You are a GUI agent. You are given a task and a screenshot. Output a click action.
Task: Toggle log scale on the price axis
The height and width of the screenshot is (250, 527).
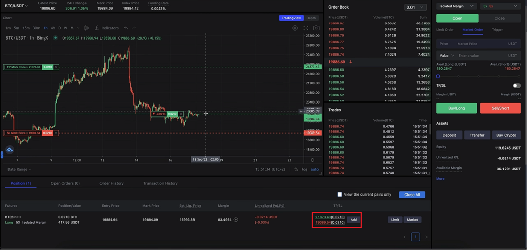pos(304,169)
